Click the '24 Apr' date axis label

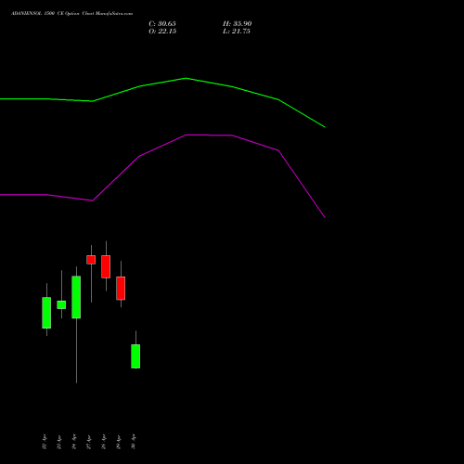tap(74, 442)
